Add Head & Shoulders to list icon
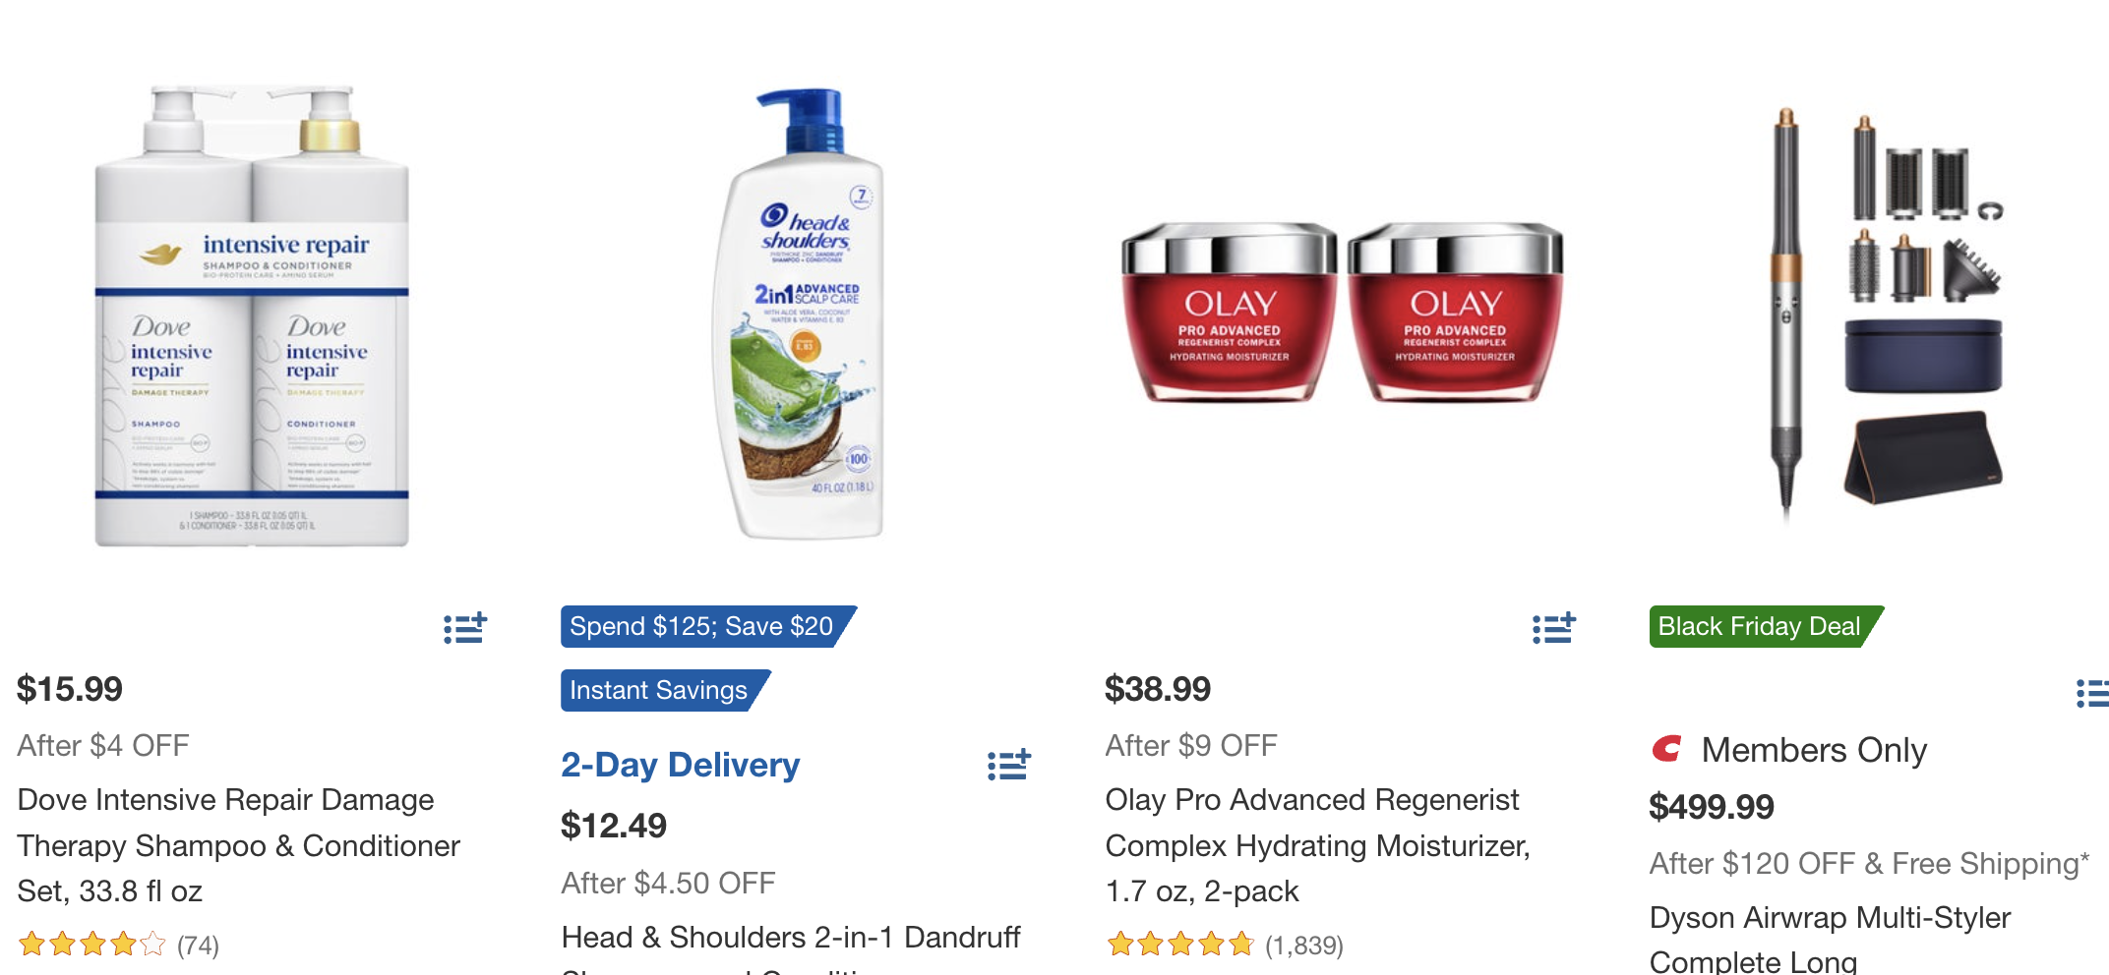The image size is (2109, 975). [x=1009, y=765]
